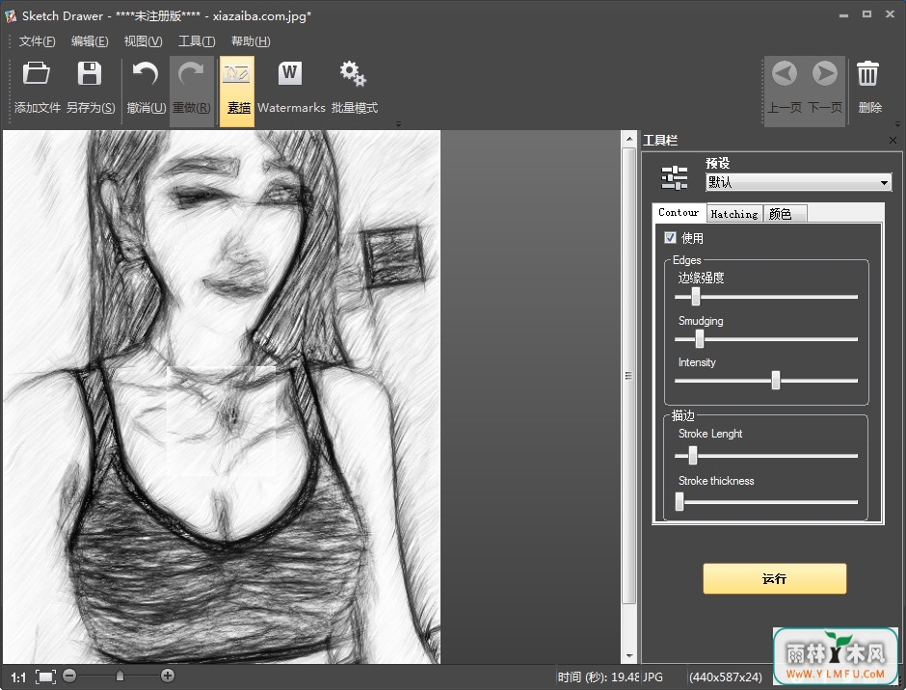
Task: Set zoom to 1:1 actual size
Action: coord(18,677)
